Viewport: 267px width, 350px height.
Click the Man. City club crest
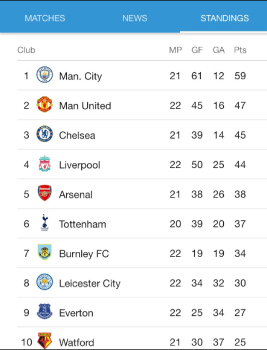44,75
